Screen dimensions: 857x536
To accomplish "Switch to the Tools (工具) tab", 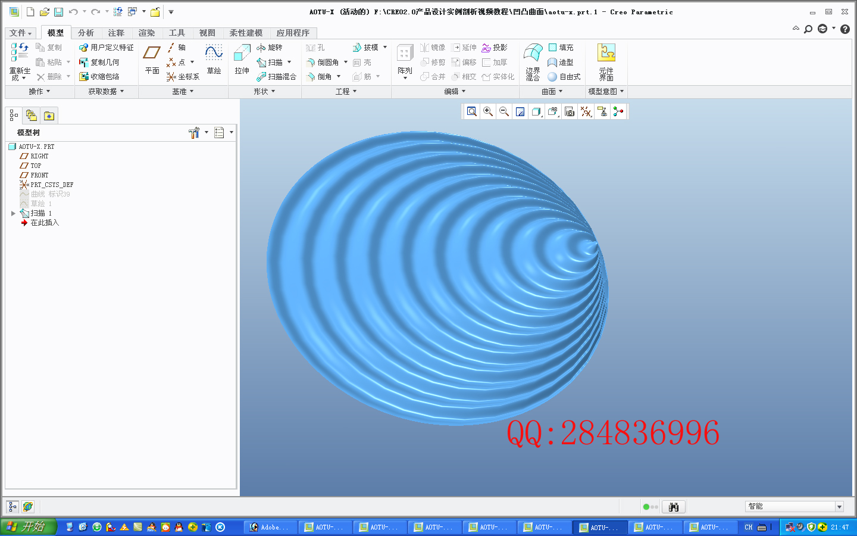I will (177, 33).
